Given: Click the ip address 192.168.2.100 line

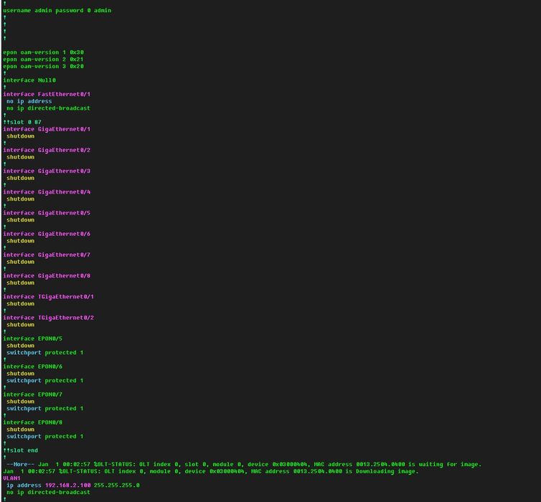Looking at the screenshot, I should [72, 486].
